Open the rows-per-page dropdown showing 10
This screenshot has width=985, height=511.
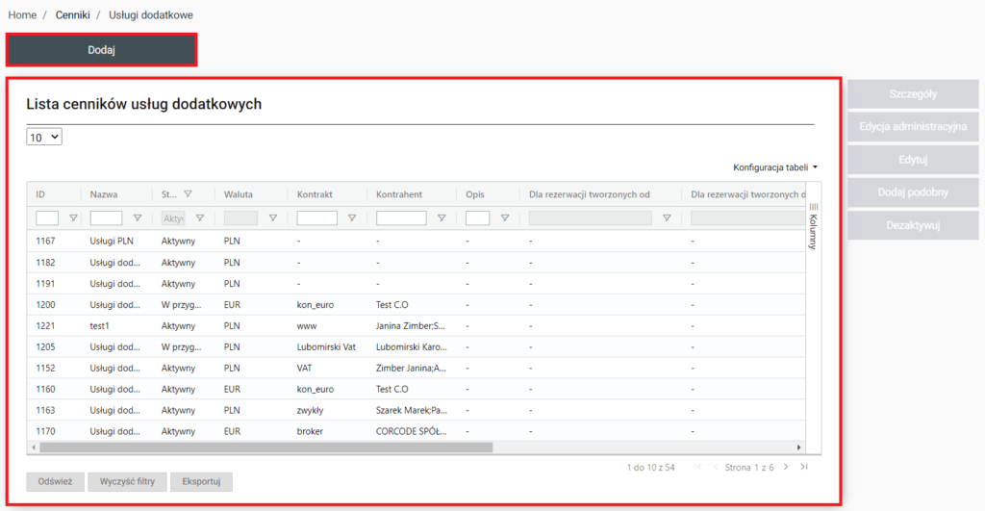[44, 138]
